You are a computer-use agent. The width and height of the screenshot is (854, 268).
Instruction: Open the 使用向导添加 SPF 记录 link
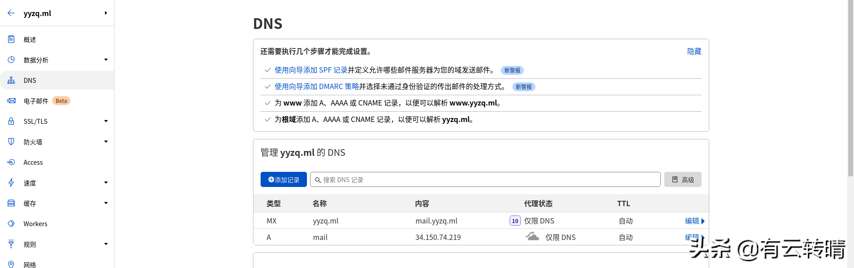(x=311, y=70)
